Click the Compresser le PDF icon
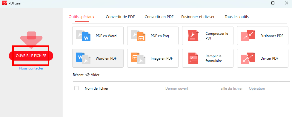The height and width of the screenshot is (117, 292). [x=193, y=36]
